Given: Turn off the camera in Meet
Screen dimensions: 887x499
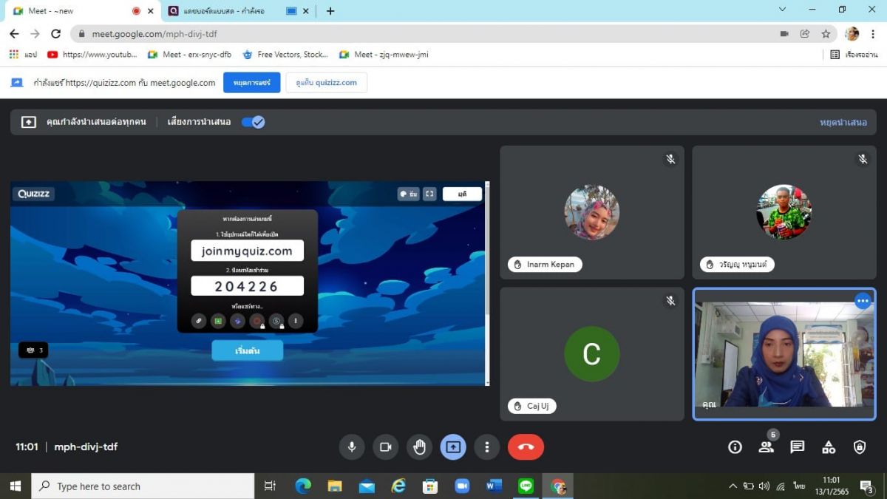Looking at the screenshot, I should click(385, 447).
